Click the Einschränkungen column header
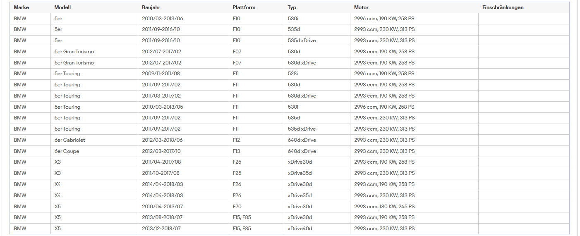Image resolution: width=580 pixels, height=236 pixels. tap(524, 7)
